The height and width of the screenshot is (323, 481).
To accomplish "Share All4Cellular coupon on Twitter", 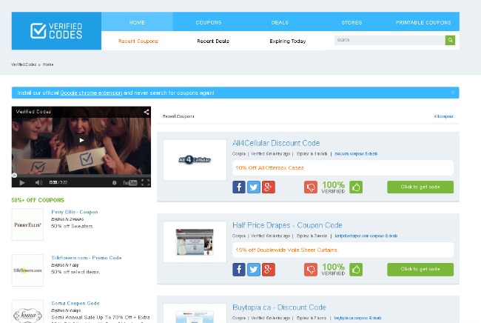I will point(254,187).
